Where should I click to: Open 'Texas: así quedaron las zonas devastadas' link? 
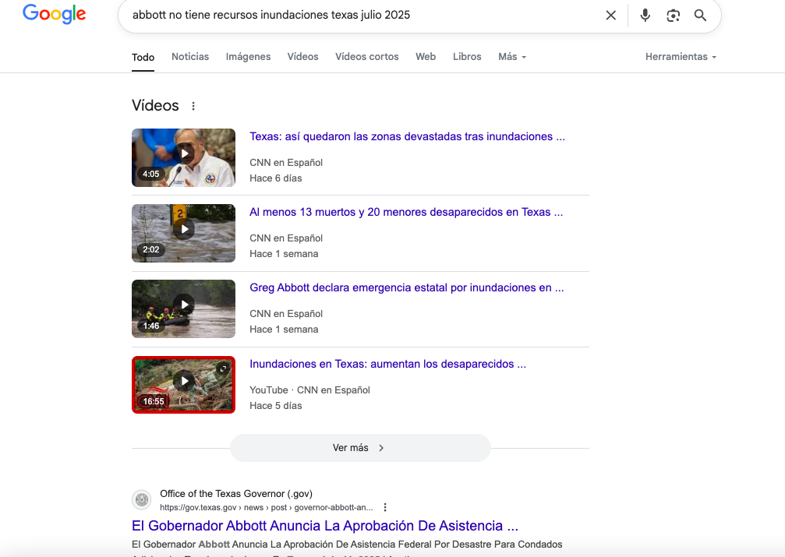[x=407, y=136]
